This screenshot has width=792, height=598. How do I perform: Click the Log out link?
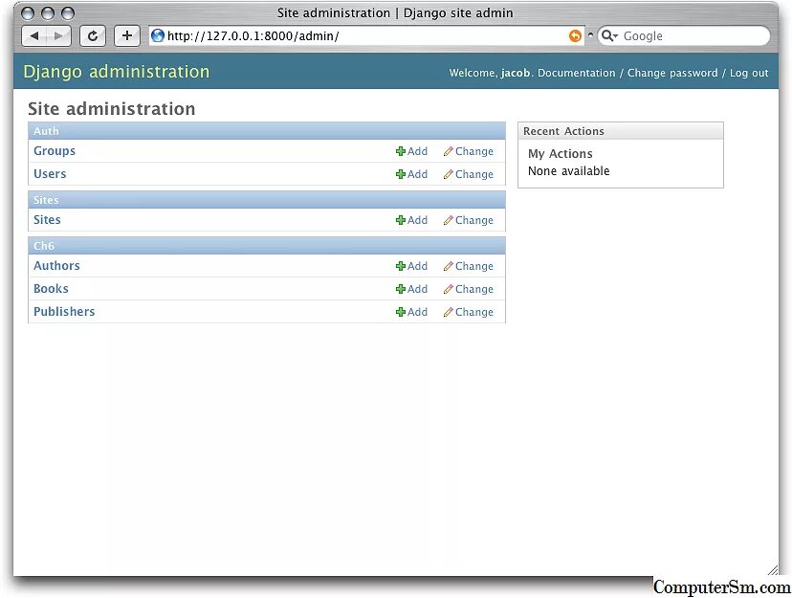click(749, 73)
